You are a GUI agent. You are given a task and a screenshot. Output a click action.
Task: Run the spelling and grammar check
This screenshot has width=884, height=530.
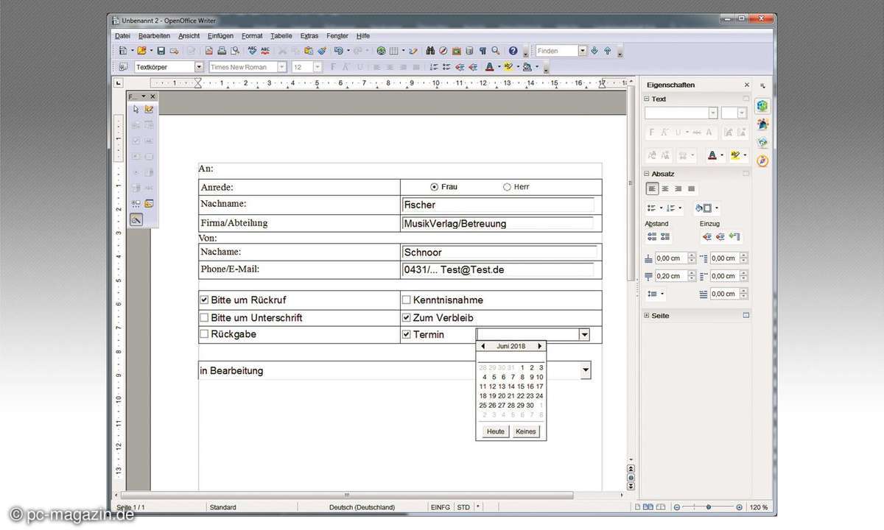tap(253, 51)
